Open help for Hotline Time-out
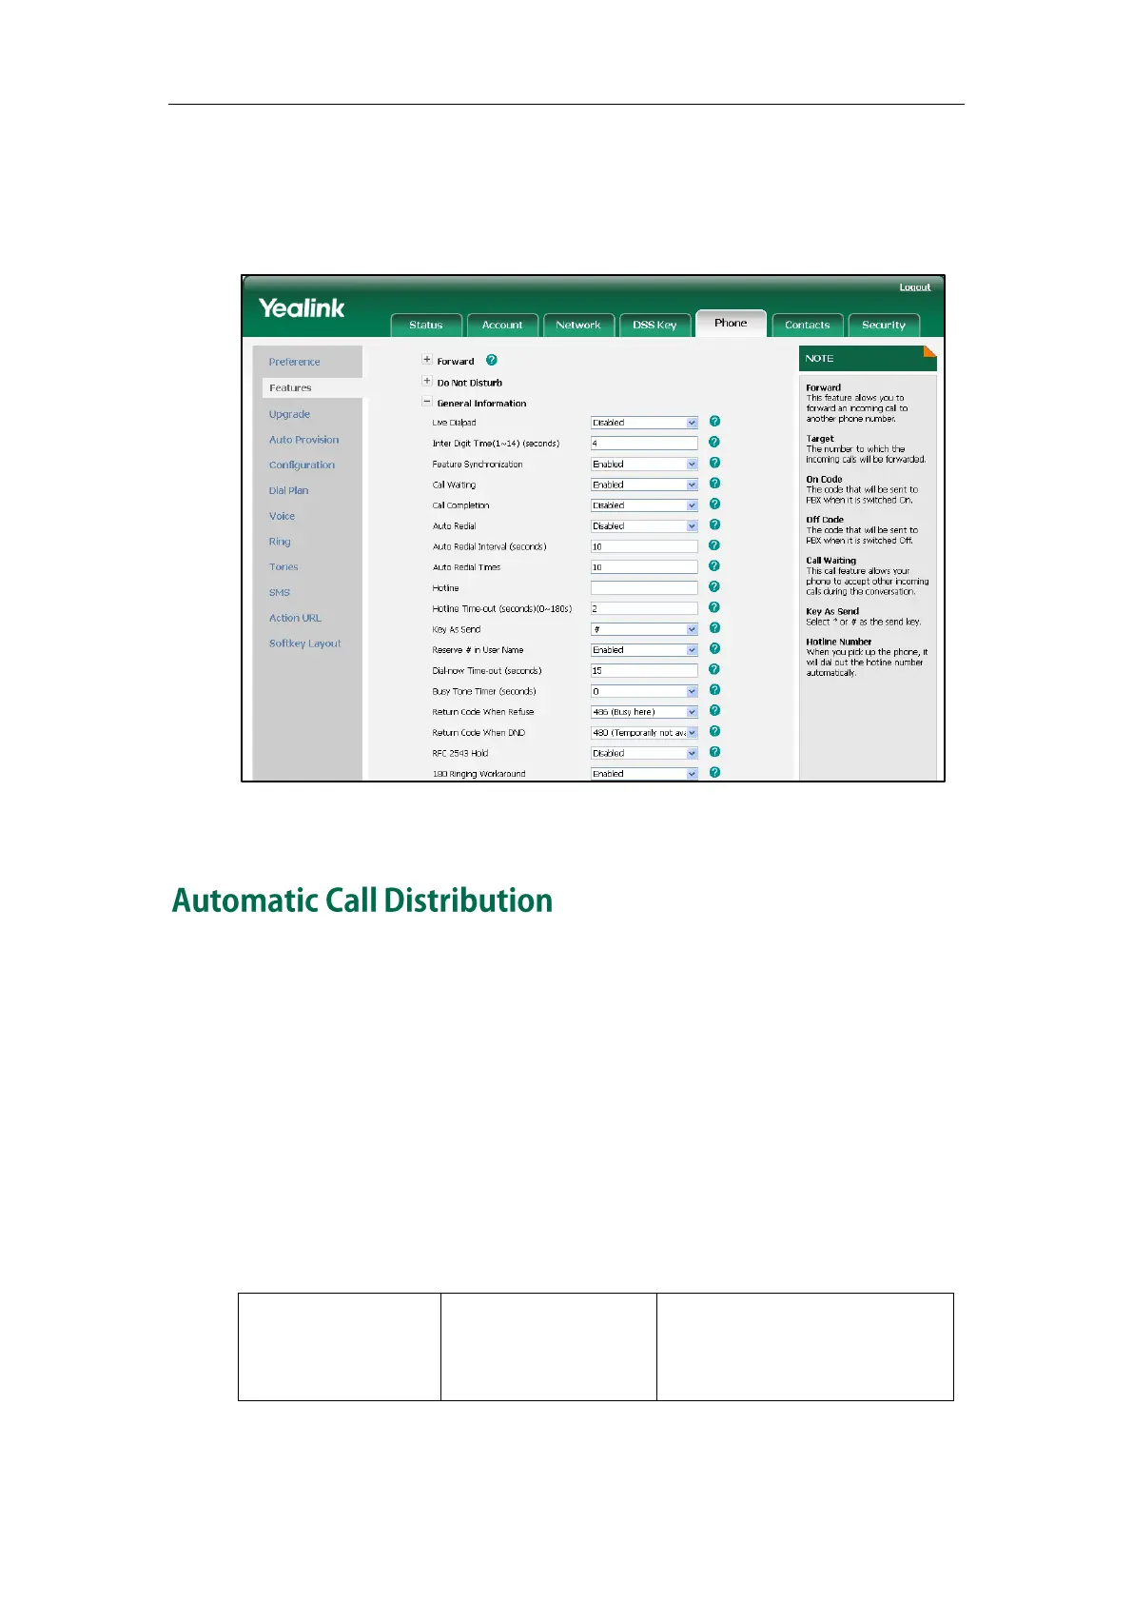1133x1603 pixels. coord(714,607)
